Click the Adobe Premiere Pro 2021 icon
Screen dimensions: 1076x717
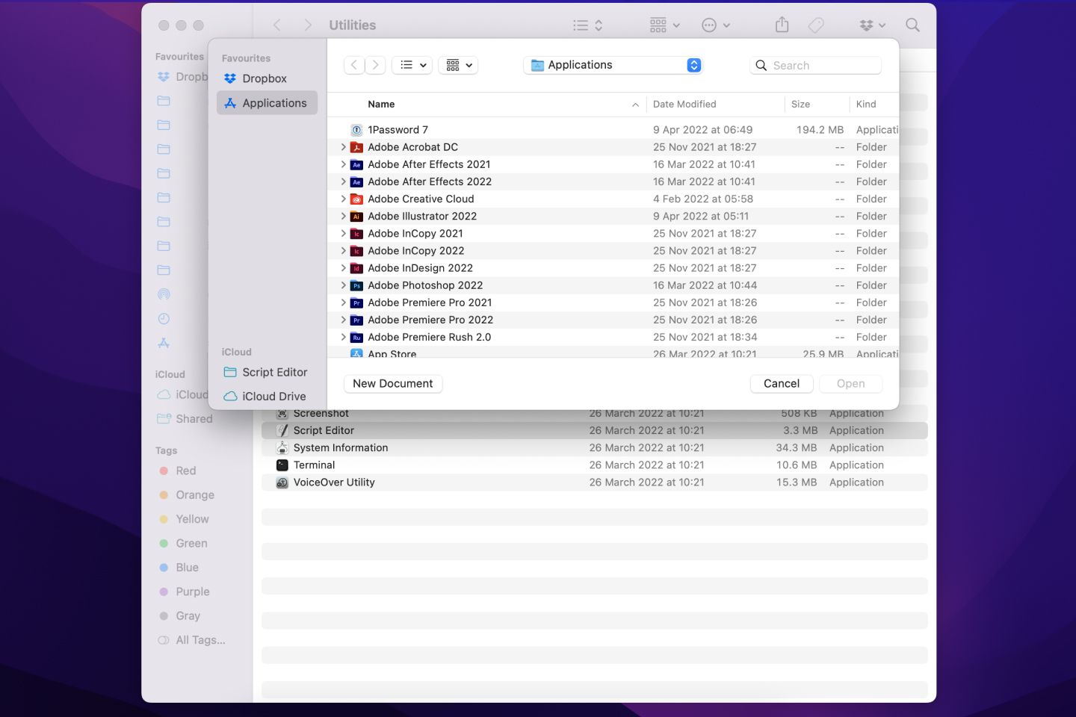356,302
